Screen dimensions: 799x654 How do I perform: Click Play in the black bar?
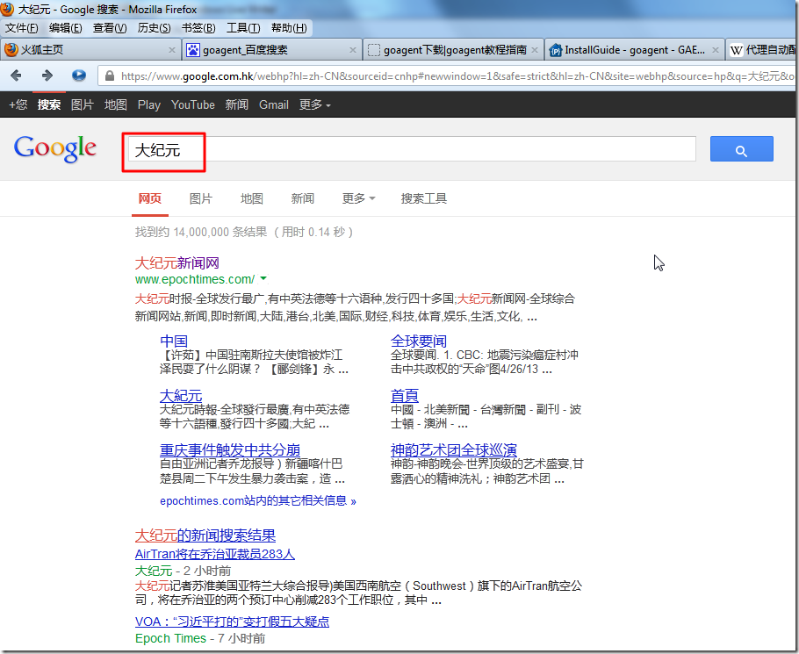pos(148,105)
